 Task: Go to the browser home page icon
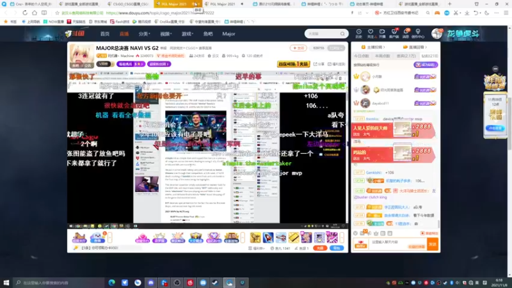pyautogui.click(x=35, y=13)
